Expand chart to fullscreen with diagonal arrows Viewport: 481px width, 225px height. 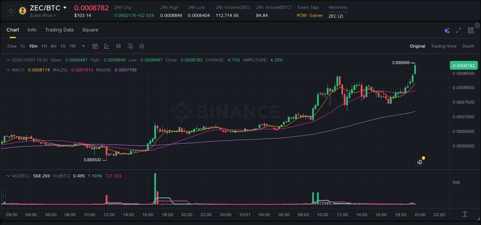tap(458, 30)
